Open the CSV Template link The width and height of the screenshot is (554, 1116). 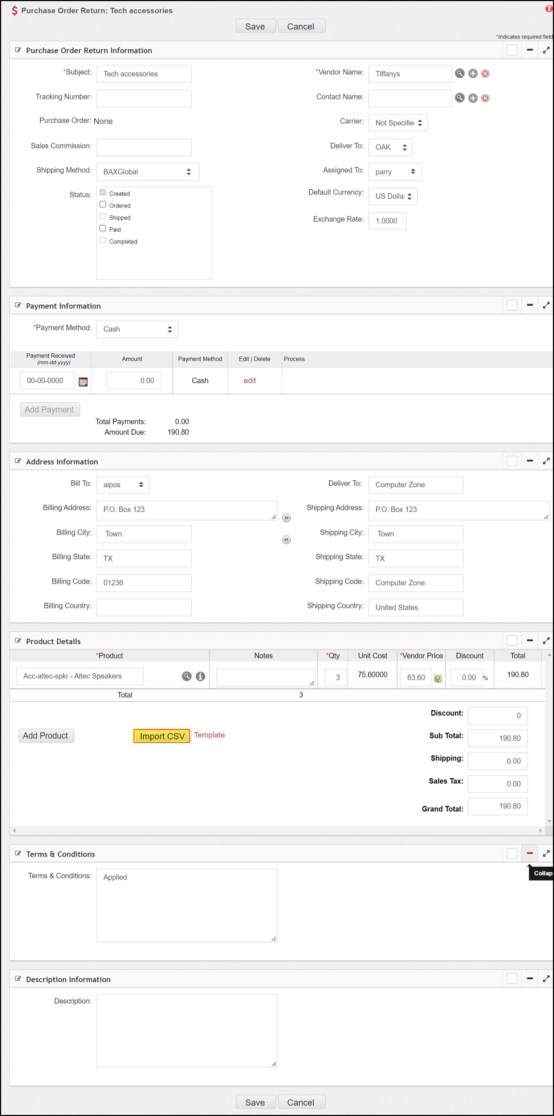209,735
